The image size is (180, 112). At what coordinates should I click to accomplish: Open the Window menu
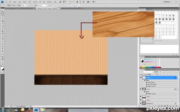pos(49,2)
